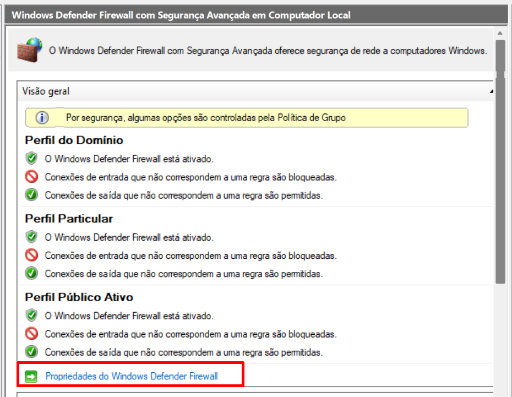Click saída permitidas text under Perfil Particular
This screenshot has width=512, height=397.
(184, 274)
